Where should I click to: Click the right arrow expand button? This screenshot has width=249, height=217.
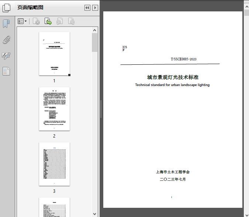pyautogui.click(x=95, y=8)
